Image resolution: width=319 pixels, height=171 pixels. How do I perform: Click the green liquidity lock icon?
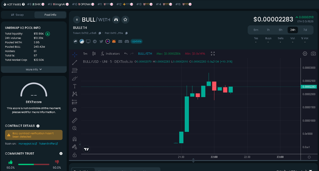48,34
